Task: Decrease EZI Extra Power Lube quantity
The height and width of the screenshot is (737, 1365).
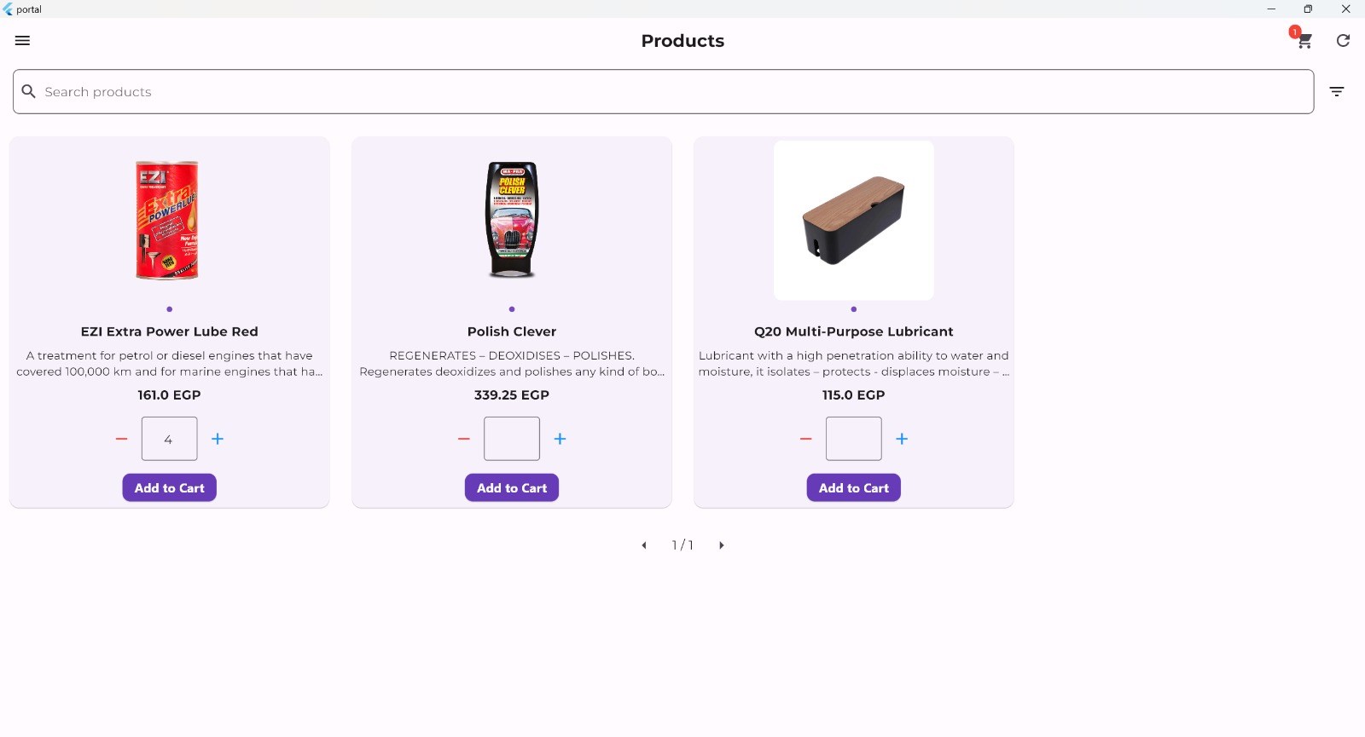Action: (x=122, y=439)
